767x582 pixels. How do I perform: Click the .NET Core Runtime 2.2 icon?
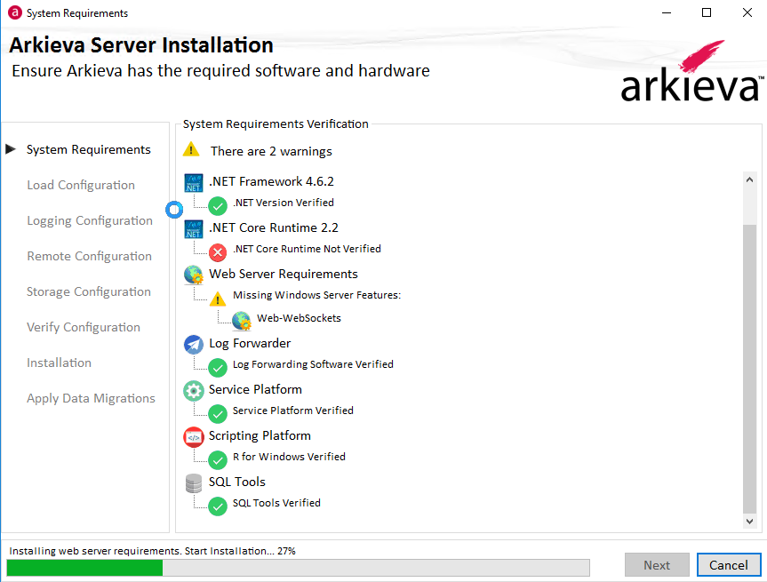click(x=194, y=229)
